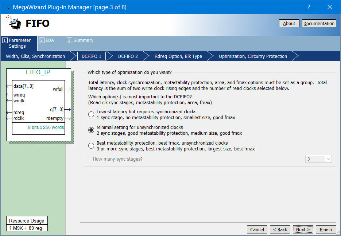Click the wrreq port label
Image resolution: width=341 pixels, height=236 pixels.
click(19, 95)
